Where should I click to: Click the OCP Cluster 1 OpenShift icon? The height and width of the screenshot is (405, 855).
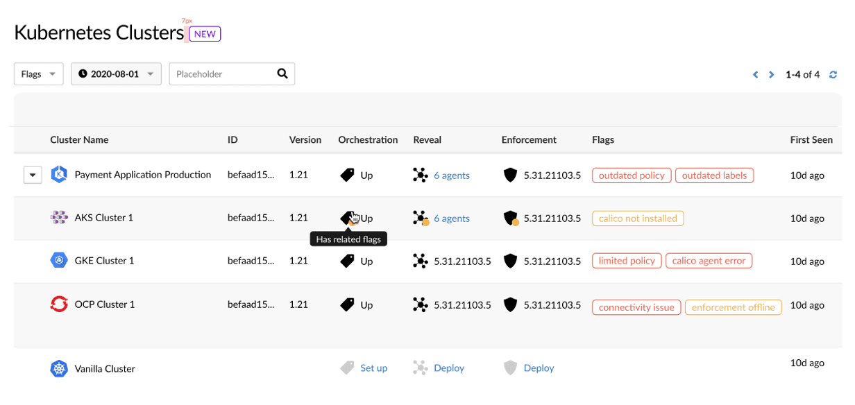[59, 304]
